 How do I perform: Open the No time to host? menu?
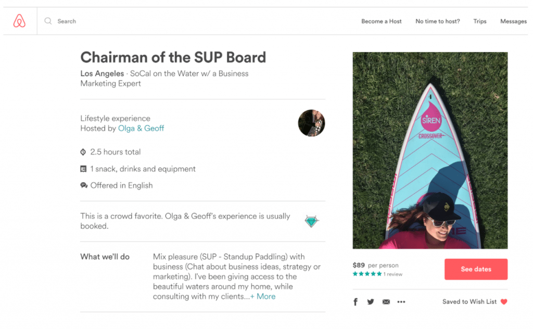(437, 21)
